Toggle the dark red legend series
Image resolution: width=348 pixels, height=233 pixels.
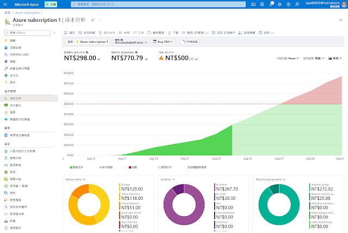point(133,167)
